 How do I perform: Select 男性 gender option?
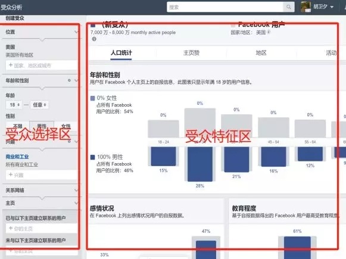point(42,126)
